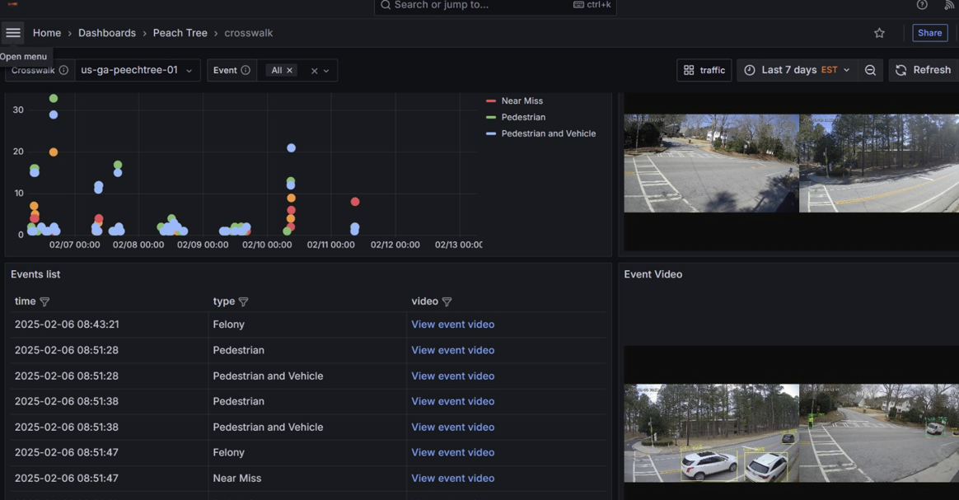Click the help question mark icon
This screenshot has width=959, height=500.
(x=922, y=5)
